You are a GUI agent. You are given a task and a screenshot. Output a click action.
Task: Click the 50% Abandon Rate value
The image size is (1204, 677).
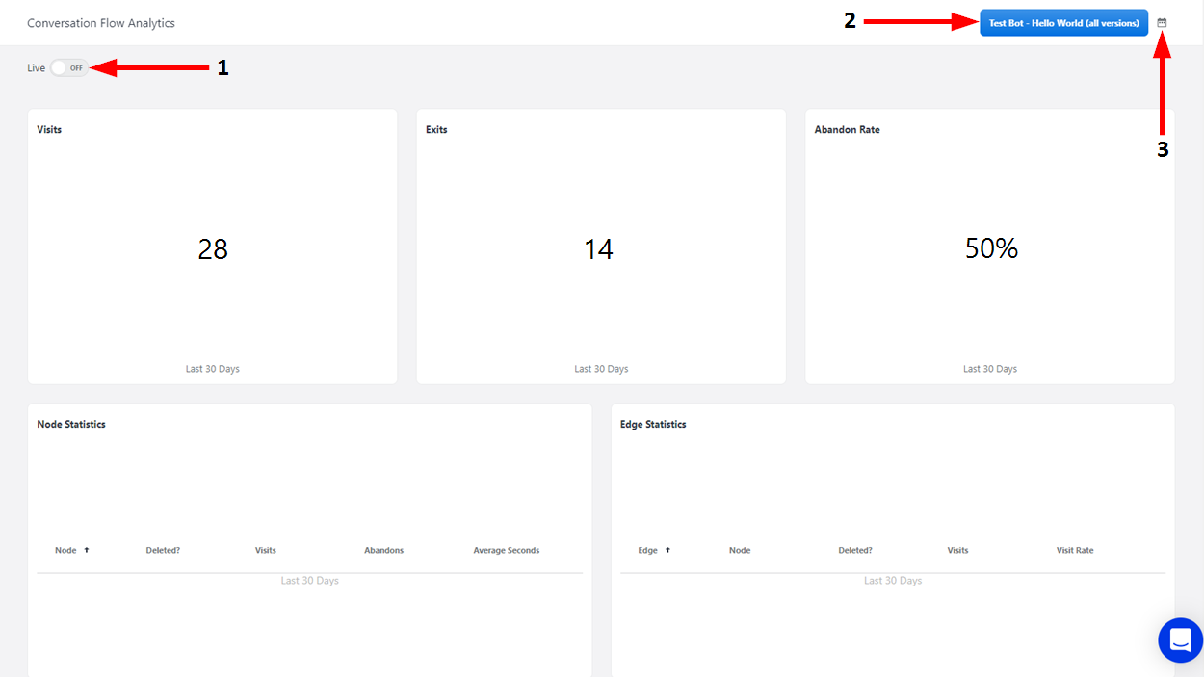coord(991,248)
